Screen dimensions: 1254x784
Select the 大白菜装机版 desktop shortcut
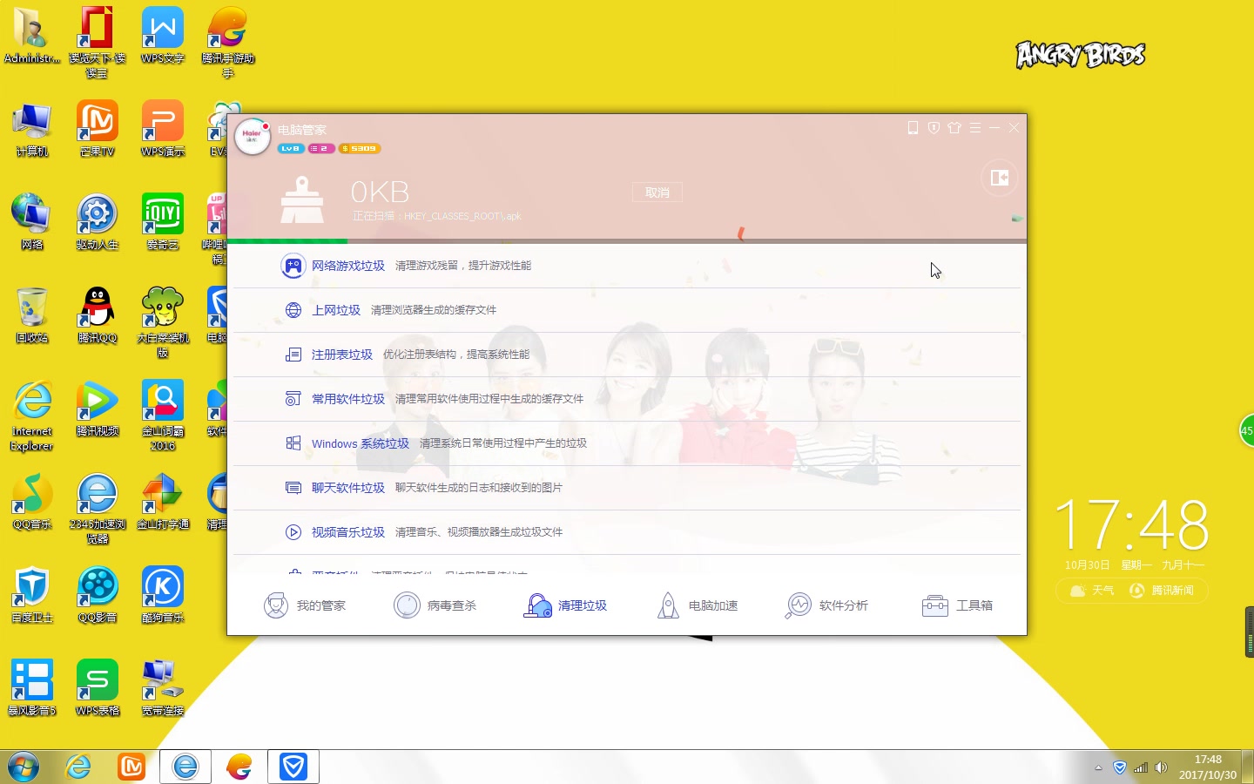coord(163,321)
